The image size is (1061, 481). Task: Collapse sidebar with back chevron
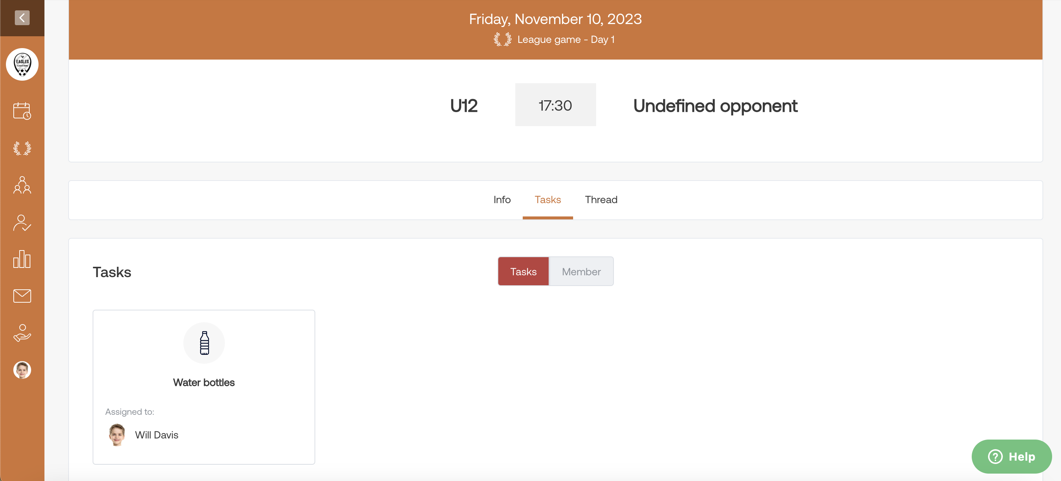(x=22, y=18)
